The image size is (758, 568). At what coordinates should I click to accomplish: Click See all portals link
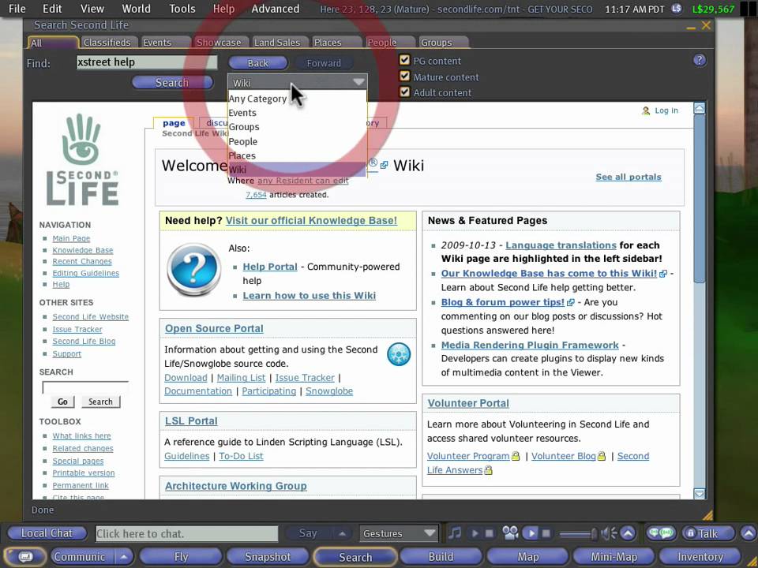tap(629, 177)
